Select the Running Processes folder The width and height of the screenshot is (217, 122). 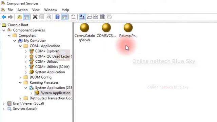(x=44, y=82)
